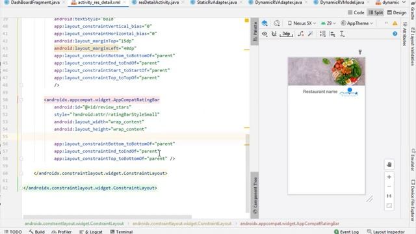Click the AppCompatRatingBar opening tag text
Viewport: 416px width, 234px height.
tap(102, 99)
